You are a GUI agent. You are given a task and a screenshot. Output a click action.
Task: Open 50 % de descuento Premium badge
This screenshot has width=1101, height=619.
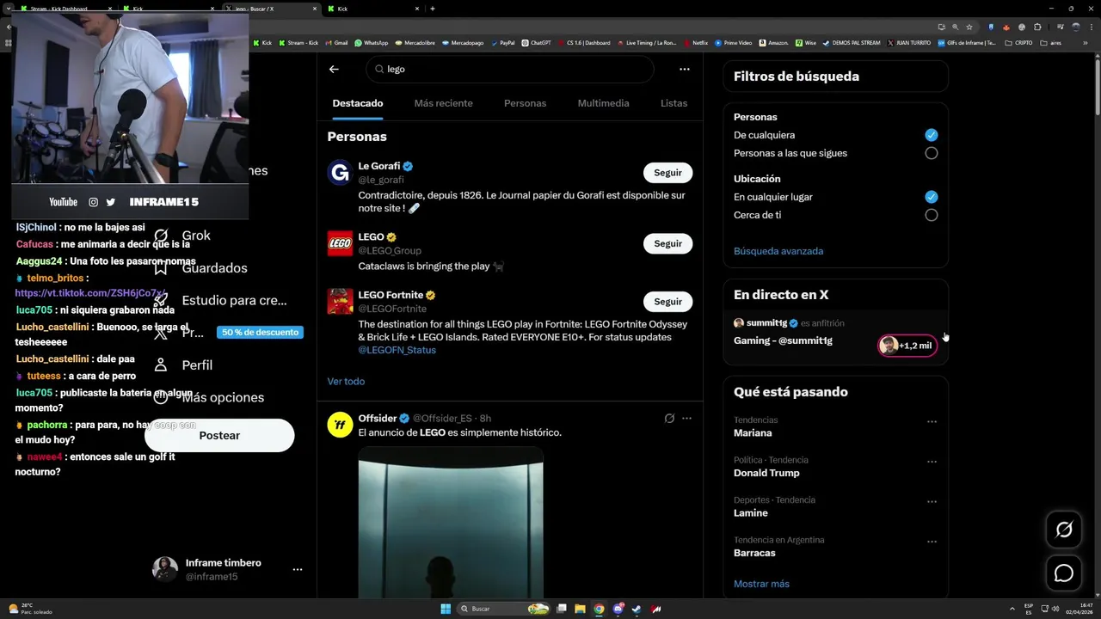(260, 333)
